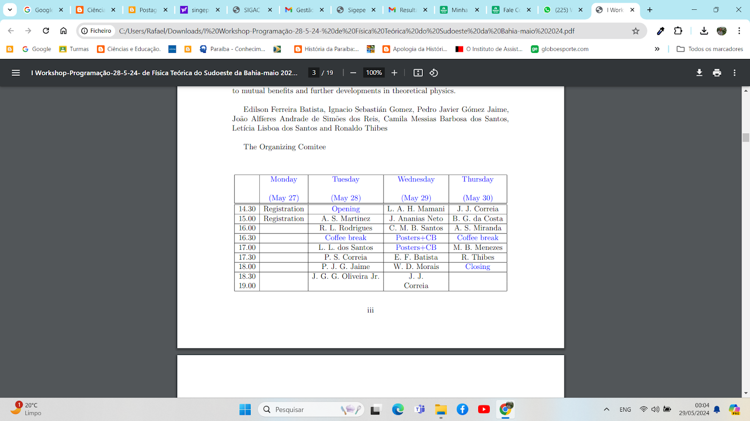
Task: Open a new browser tab
Action: tap(650, 10)
